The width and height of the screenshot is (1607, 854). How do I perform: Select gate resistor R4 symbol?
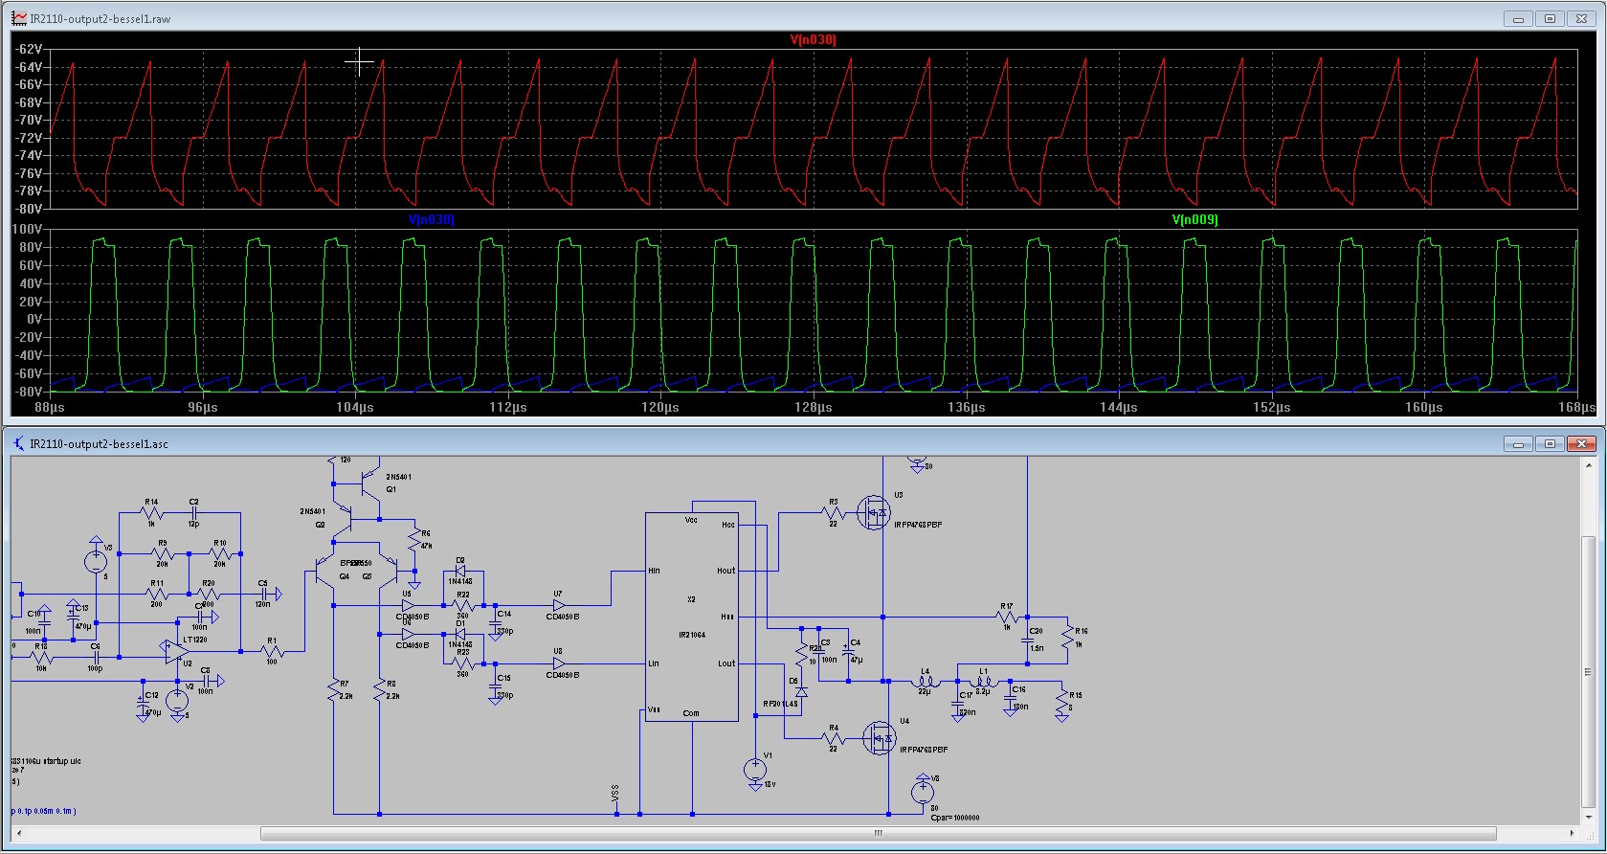[834, 738]
